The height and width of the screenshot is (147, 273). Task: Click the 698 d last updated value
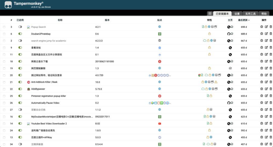click(244, 27)
